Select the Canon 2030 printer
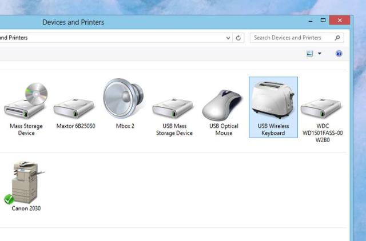This screenshot has width=366, height=241. coord(26,183)
